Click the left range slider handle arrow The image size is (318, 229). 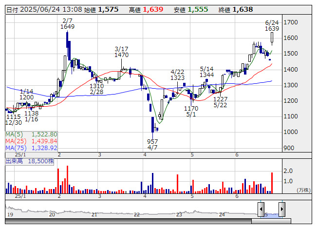[261, 209]
